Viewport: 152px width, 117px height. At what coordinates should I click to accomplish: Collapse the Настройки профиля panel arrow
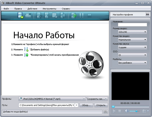(x=147, y=14)
